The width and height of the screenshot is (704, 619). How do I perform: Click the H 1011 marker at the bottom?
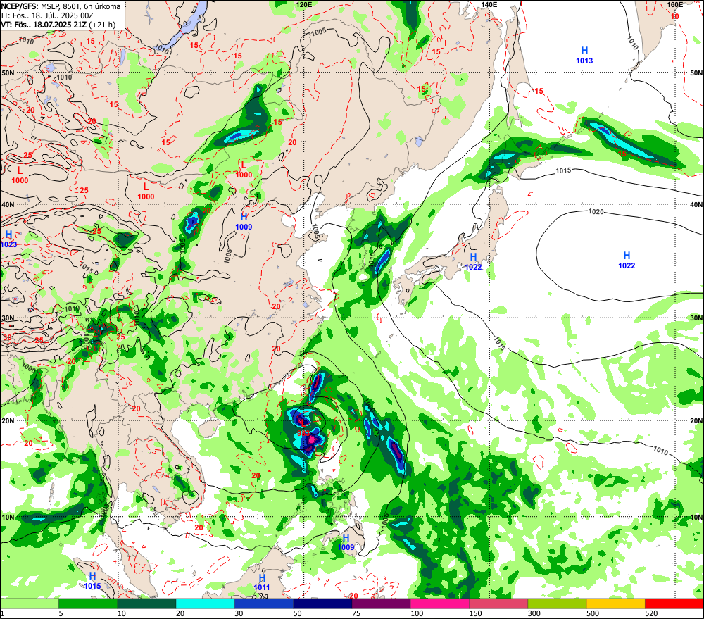[262, 582]
